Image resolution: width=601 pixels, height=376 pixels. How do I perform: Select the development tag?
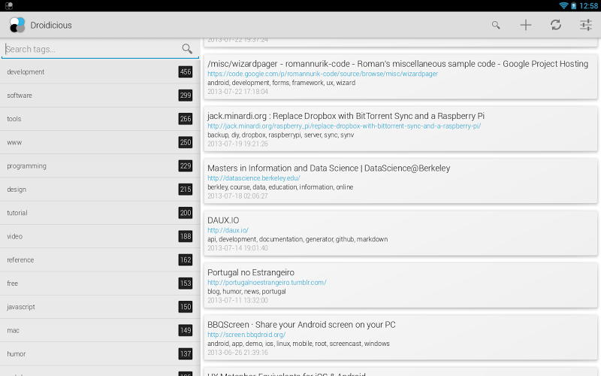[x=100, y=71]
